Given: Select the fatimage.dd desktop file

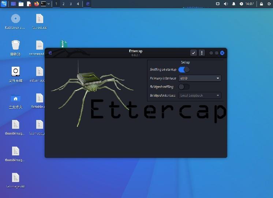Looking at the screenshot, I should pyautogui.click(x=15, y=180).
